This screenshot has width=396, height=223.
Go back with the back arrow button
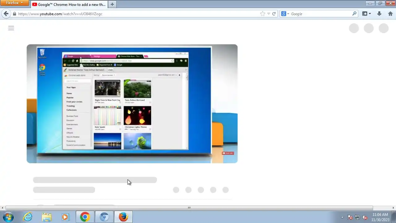(x=6, y=14)
